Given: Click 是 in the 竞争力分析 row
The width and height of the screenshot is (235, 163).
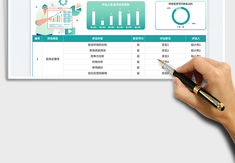Looking at the screenshot, I should click(138, 56).
